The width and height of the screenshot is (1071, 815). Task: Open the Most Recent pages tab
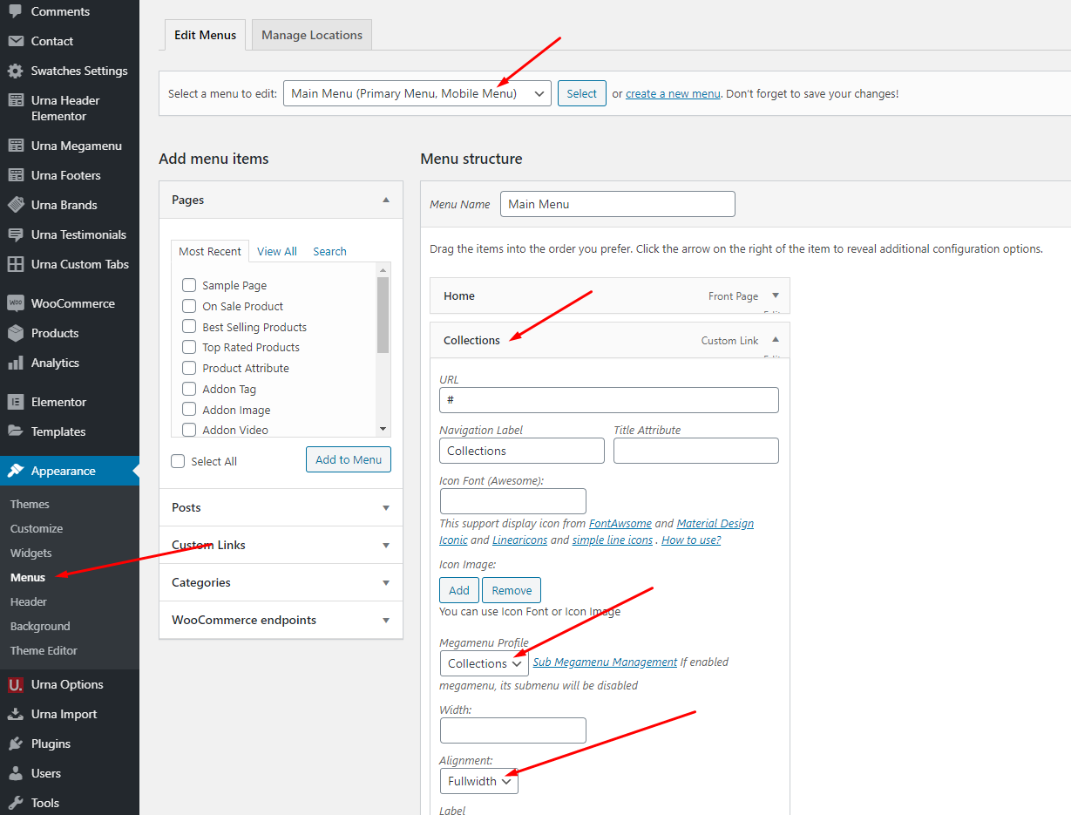coord(210,251)
